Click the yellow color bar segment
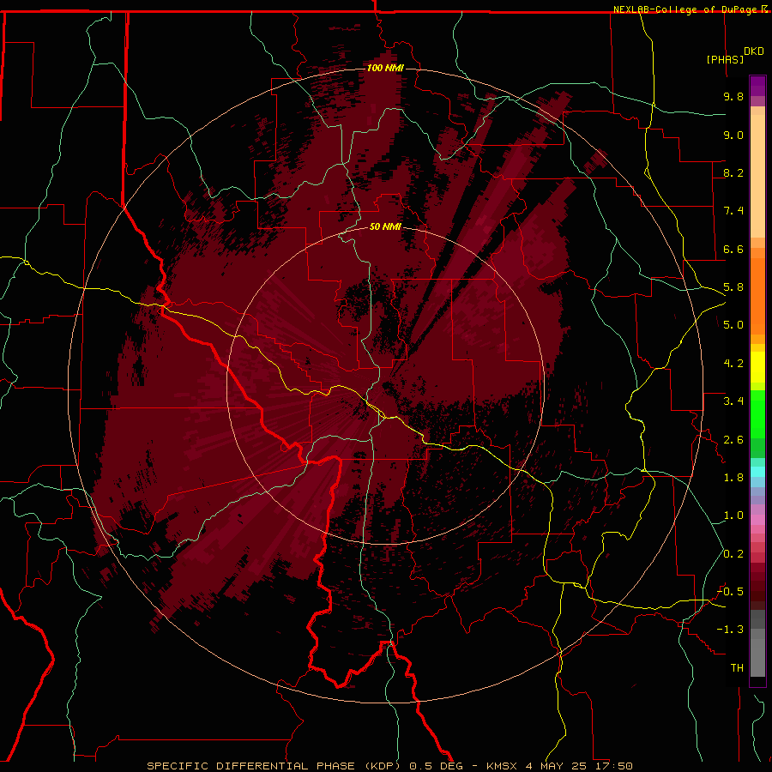Viewport: 772px width, 772px height. [x=757, y=367]
